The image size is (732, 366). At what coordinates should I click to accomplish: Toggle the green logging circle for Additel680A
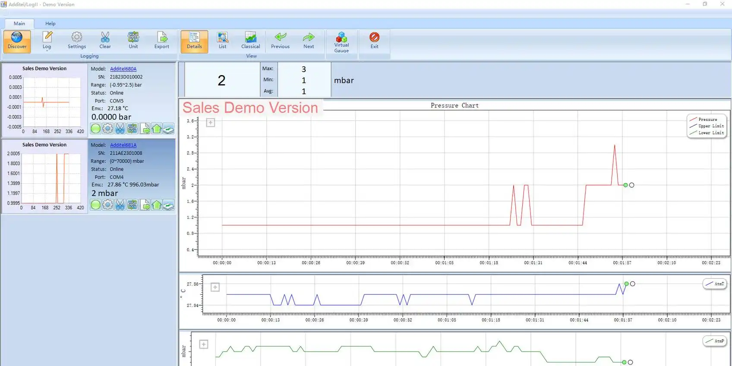(96, 129)
